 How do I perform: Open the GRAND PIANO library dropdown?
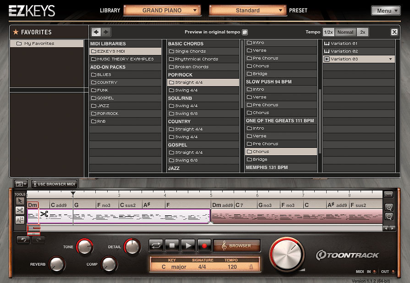162,11
